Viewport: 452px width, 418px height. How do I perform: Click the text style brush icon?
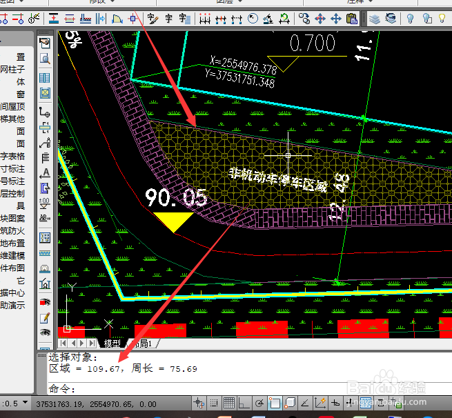coord(153,19)
